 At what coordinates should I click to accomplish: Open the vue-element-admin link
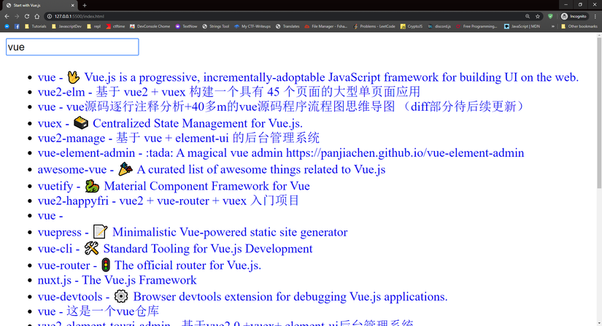tap(281, 153)
